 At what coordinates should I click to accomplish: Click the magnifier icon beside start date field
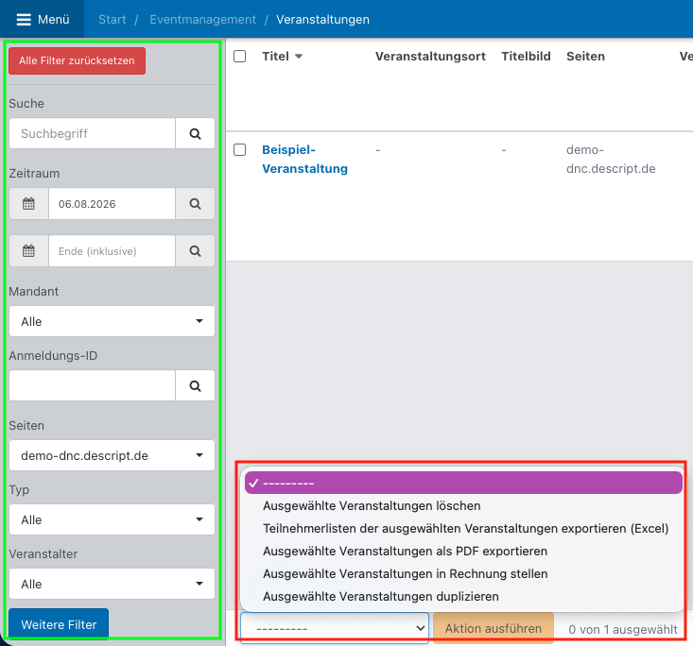195,204
